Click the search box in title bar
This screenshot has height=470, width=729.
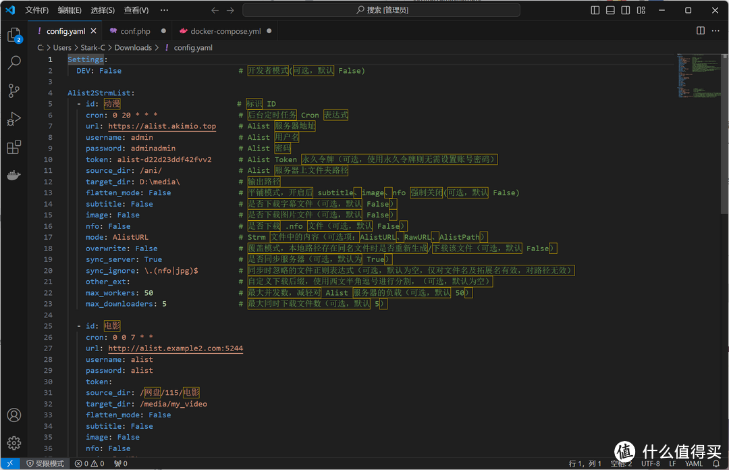[x=381, y=10]
